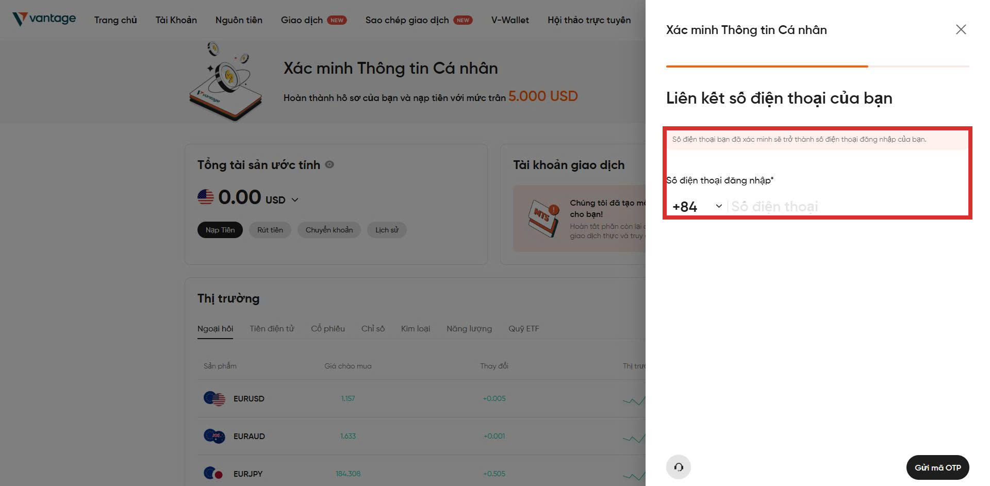
Task: Select the Tiền điện tử tab
Action: click(x=272, y=328)
